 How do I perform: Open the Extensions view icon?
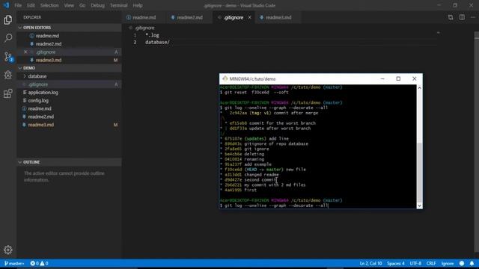click(x=8, y=93)
